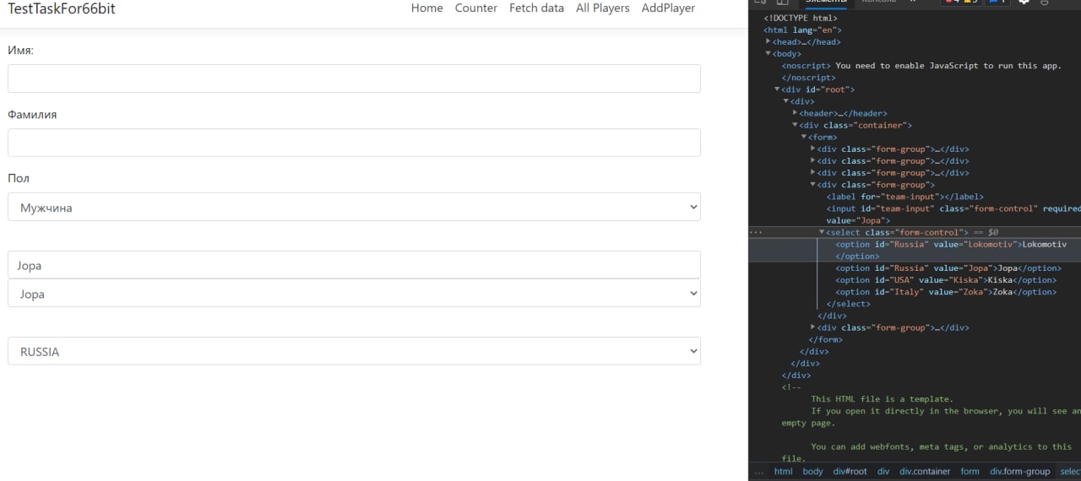Collapse the select form-control node
1081x481 pixels.
pos(823,232)
